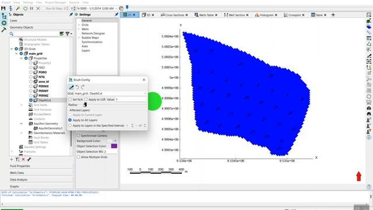Click Redo arrow in Brush Config
This screenshot has width=373, height=210.
[x=83, y=87]
